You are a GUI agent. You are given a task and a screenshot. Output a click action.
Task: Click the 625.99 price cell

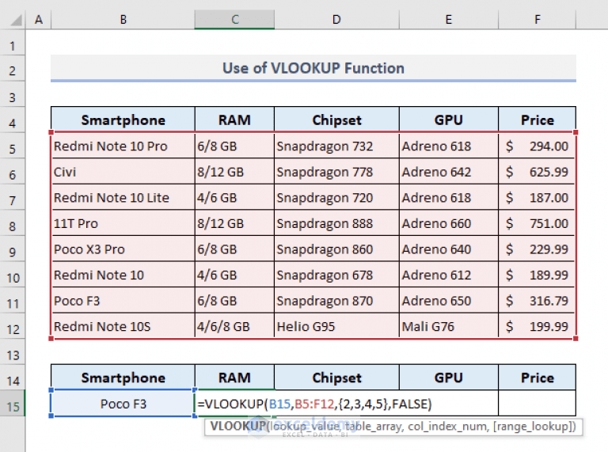537,172
